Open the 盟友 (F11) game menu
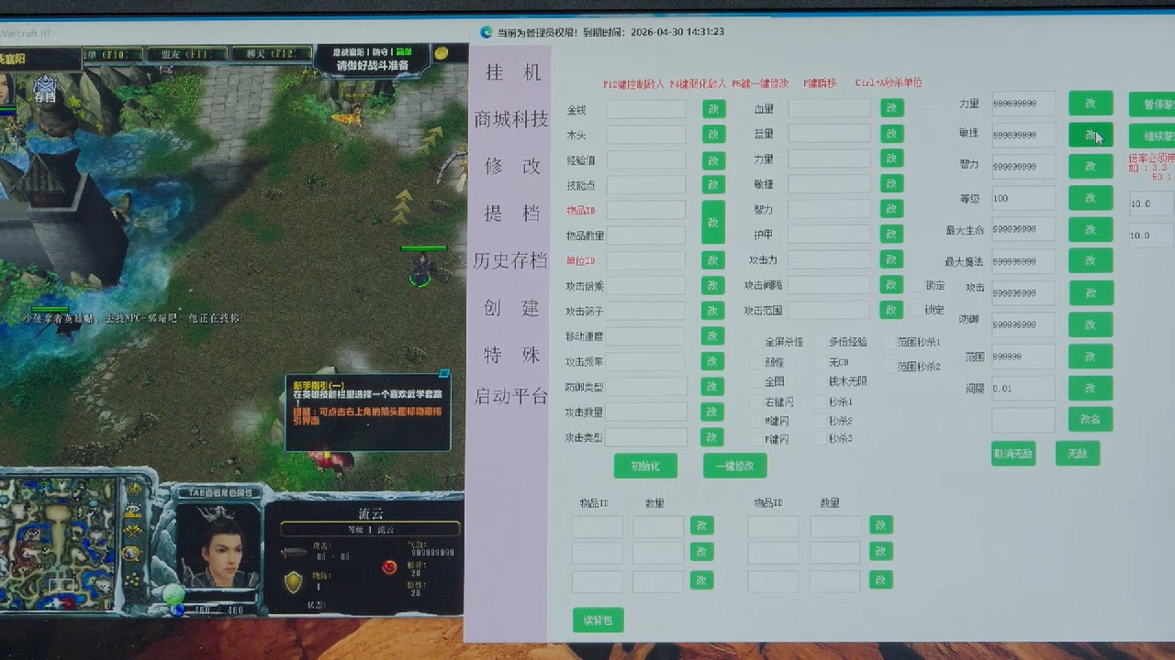Image resolution: width=1175 pixels, height=660 pixels. 185,55
